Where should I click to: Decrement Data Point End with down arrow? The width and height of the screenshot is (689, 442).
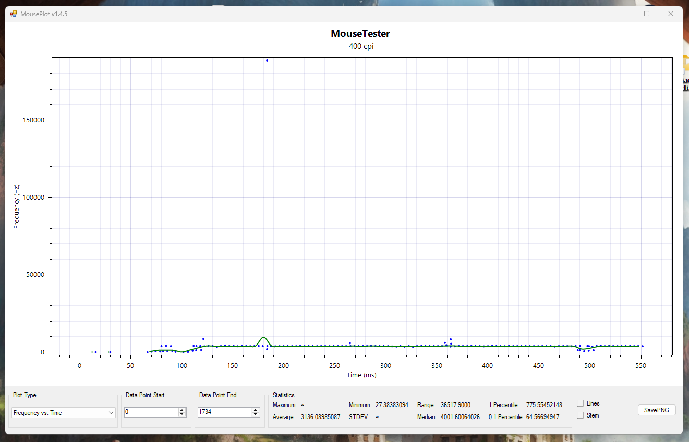[x=256, y=414]
